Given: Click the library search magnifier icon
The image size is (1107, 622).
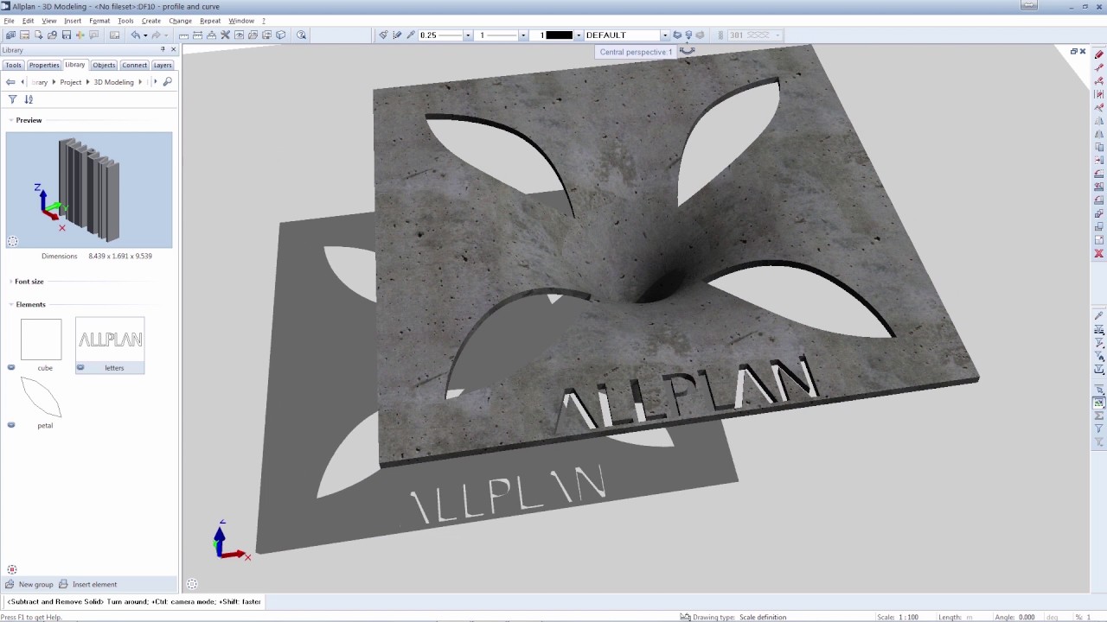Looking at the screenshot, I should coord(168,82).
